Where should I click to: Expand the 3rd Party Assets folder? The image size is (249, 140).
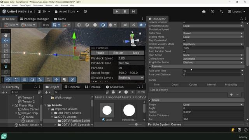(x=52, y=113)
